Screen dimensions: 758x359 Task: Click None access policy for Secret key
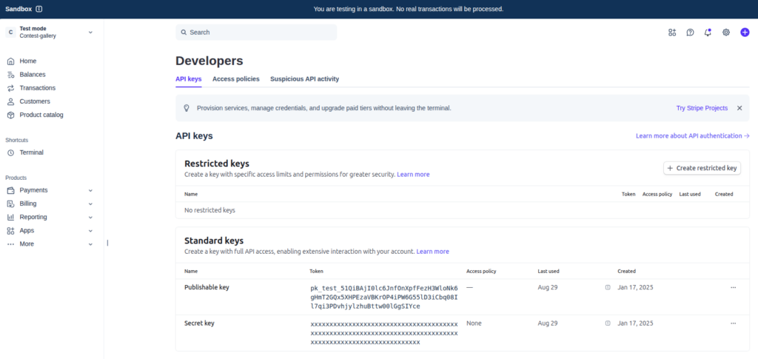pos(474,323)
